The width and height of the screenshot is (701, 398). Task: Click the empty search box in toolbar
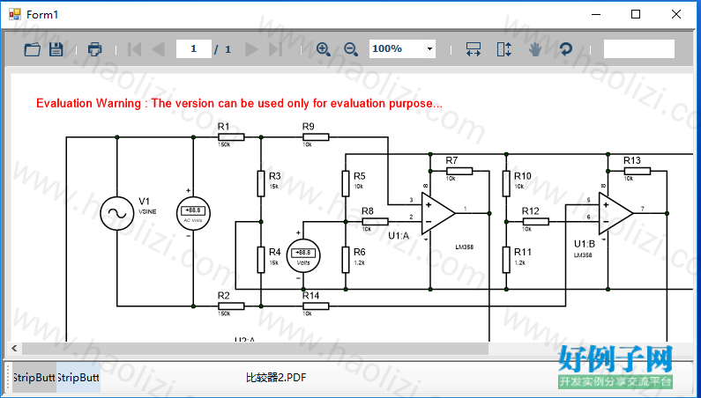point(639,49)
